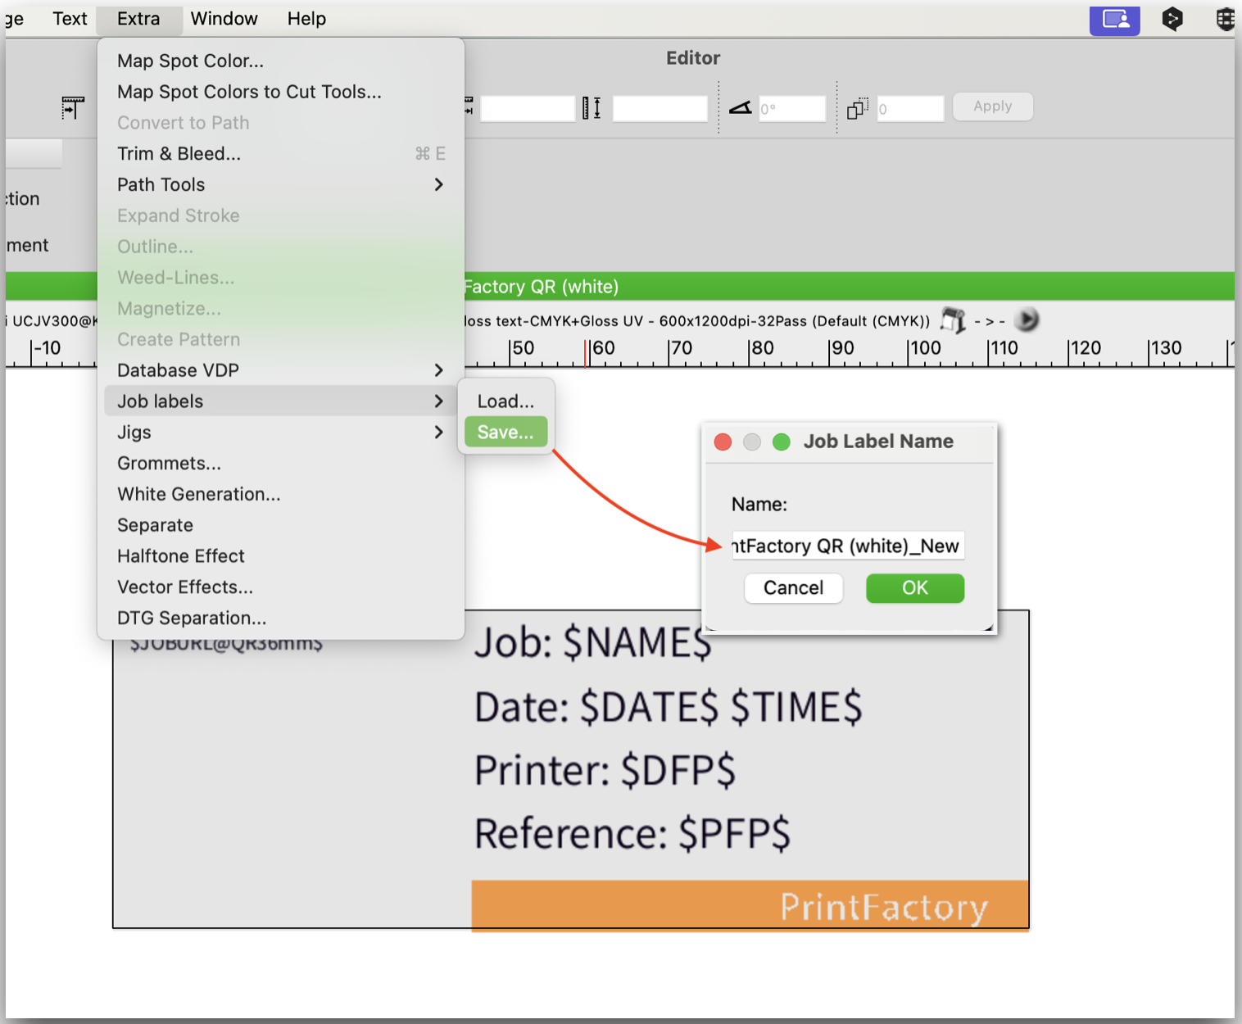Choose Map Spot Colors to Cut Tools...
Image resolution: width=1242 pixels, height=1024 pixels.
click(280, 92)
